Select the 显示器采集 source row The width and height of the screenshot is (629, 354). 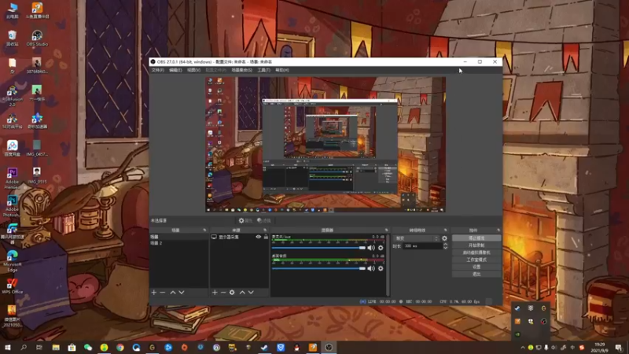pyautogui.click(x=239, y=238)
